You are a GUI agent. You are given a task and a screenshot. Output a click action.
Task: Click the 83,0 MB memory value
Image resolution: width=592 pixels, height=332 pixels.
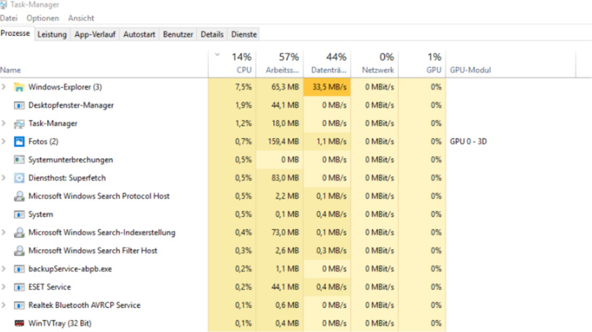click(285, 178)
